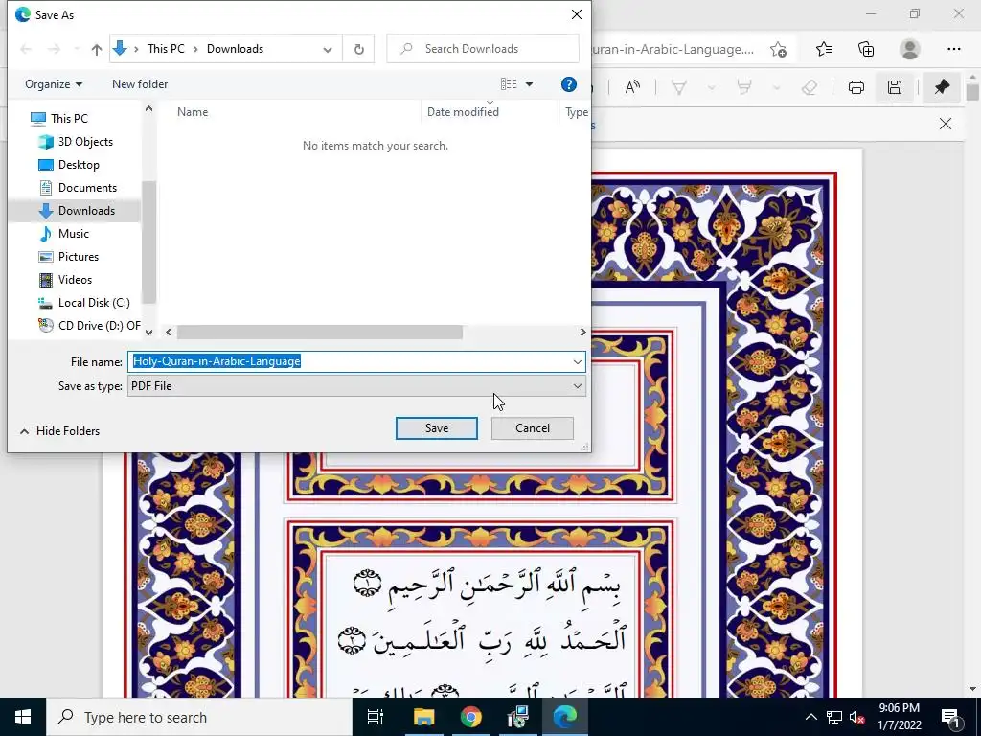Open Edge Collections icon

click(866, 50)
